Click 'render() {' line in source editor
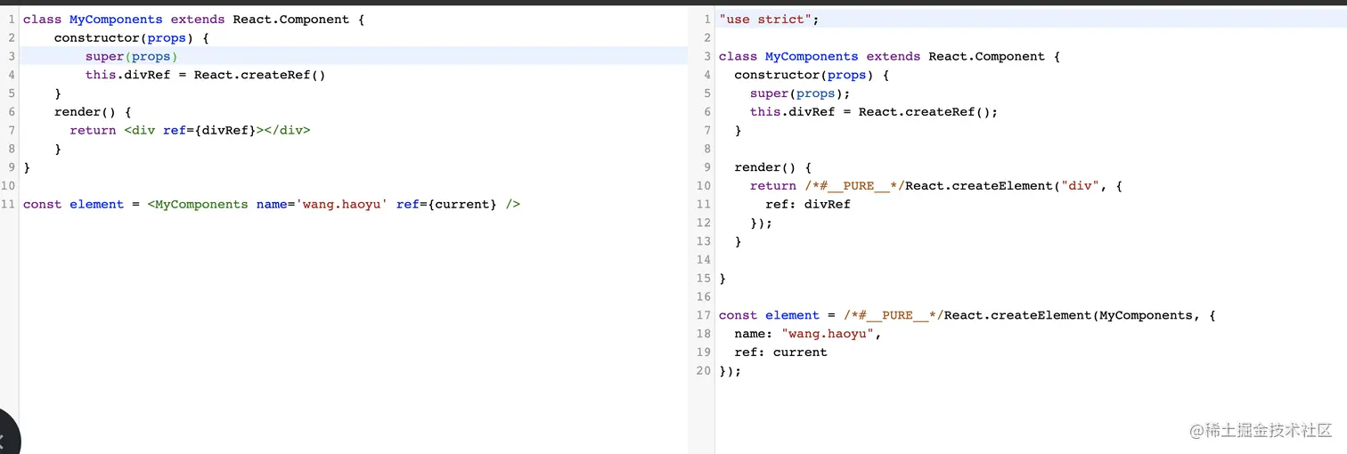The width and height of the screenshot is (1347, 454). click(x=93, y=112)
